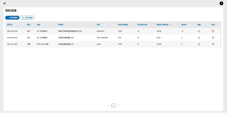Image resolution: width=227 pixels, height=113 pixels.
Task: Click the edit pencil for MES-002-DSA
Action: tap(199, 38)
